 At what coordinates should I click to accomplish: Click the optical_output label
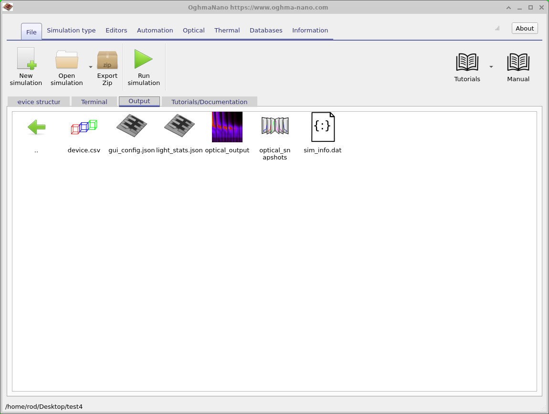coord(227,150)
